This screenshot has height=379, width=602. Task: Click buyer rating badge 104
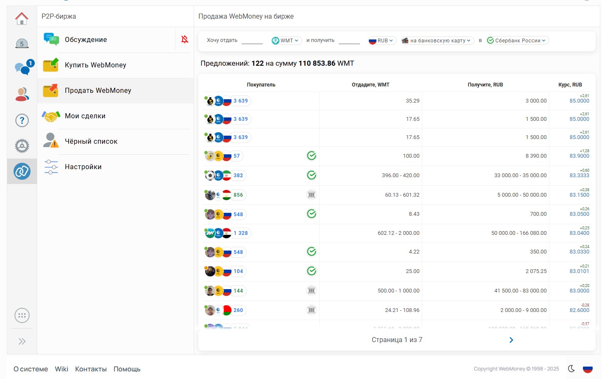(238, 271)
